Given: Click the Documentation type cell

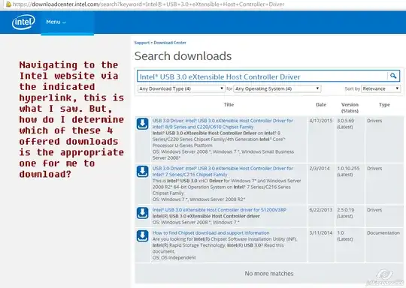Looking at the screenshot, I should (x=383, y=232).
